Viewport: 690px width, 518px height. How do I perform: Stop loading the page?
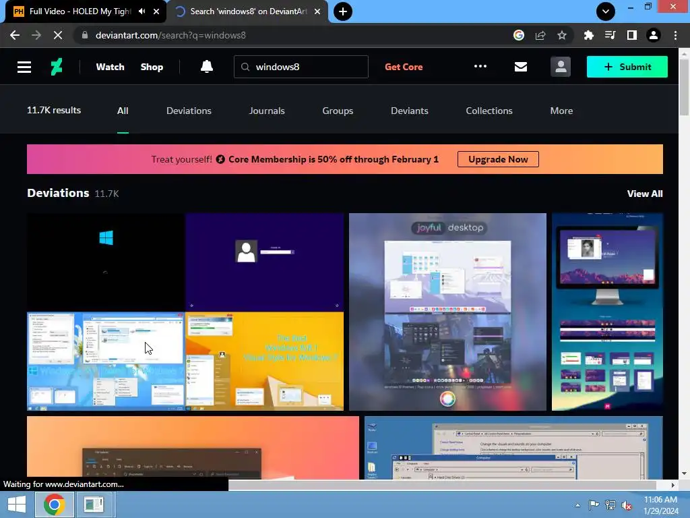click(x=58, y=35)
